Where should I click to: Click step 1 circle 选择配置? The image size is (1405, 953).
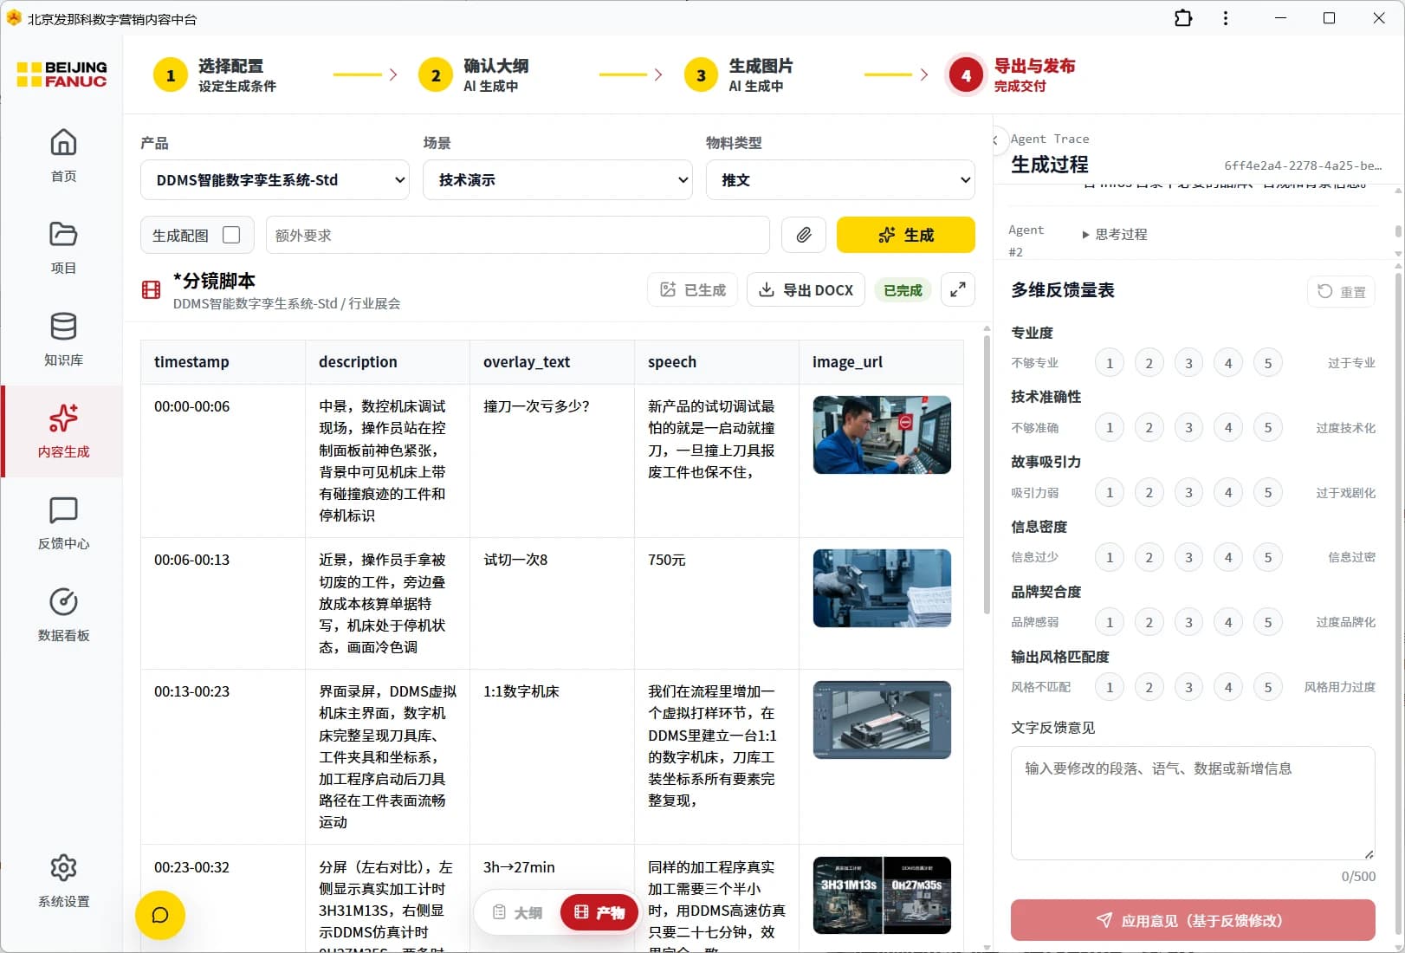[x=171, y=75]
